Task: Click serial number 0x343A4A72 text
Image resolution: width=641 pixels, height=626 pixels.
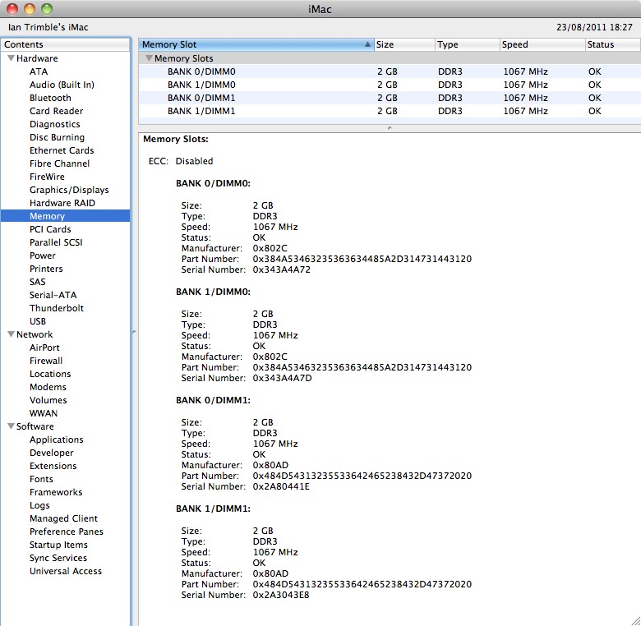Action: (281, 269)
